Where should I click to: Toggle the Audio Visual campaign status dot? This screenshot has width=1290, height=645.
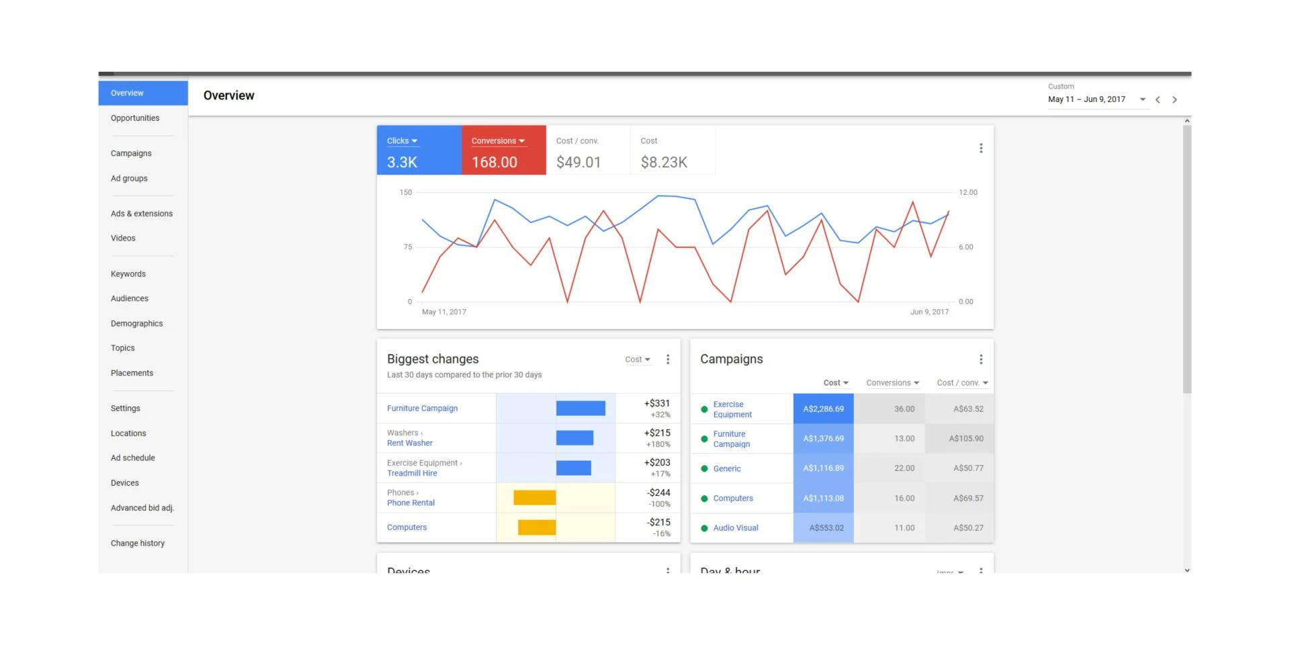(704, 527)
